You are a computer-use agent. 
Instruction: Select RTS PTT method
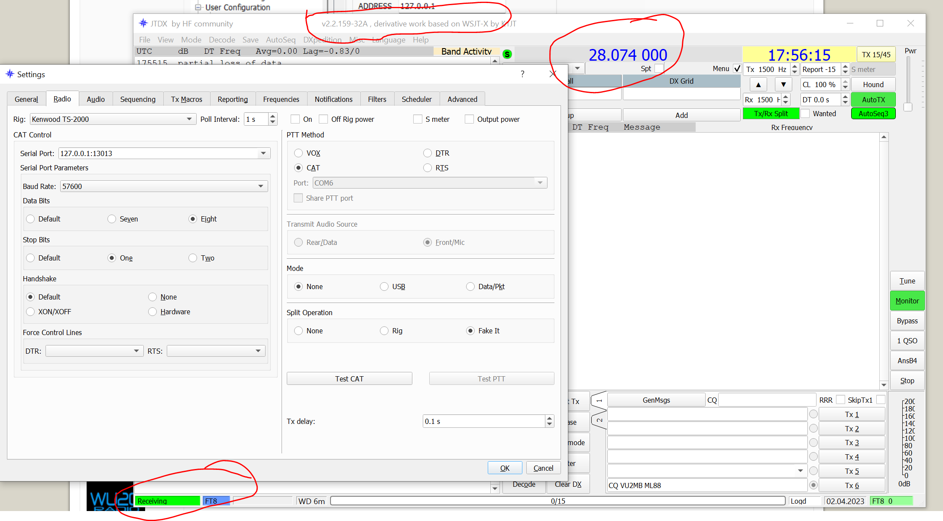[x=428, y=168]
